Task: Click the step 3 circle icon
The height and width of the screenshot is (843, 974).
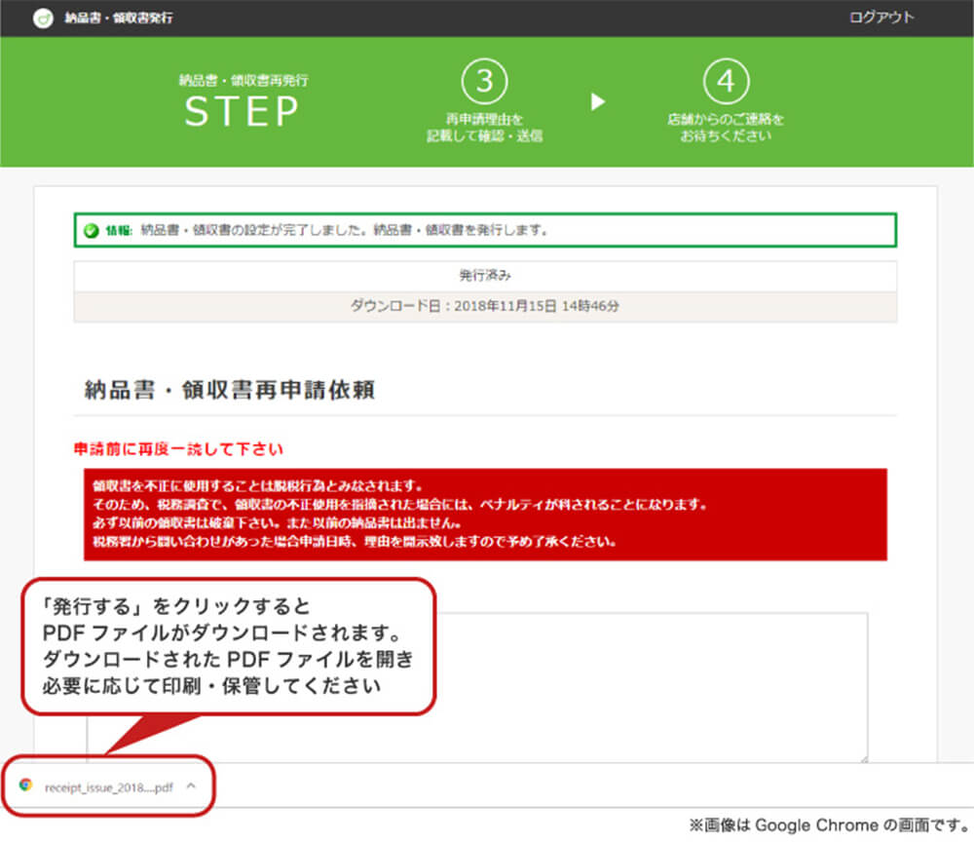Action: 484,82
